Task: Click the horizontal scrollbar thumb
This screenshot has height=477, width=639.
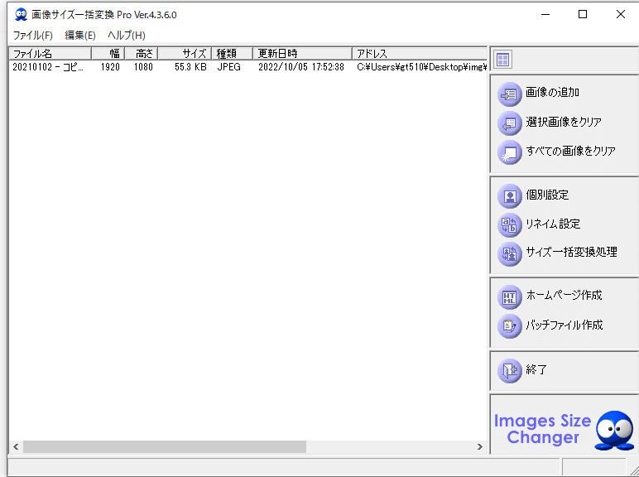Action: point(165,447)
